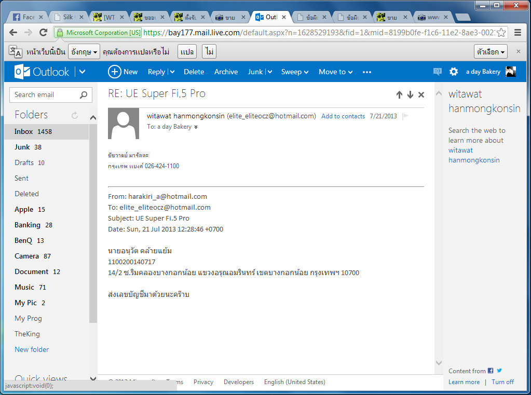The image size is (531, 395).
Task: Open a new browser tab
Action: [462, 17]
